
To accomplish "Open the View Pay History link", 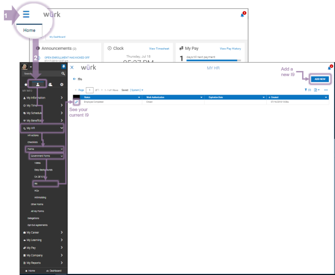I will point(230,49).
